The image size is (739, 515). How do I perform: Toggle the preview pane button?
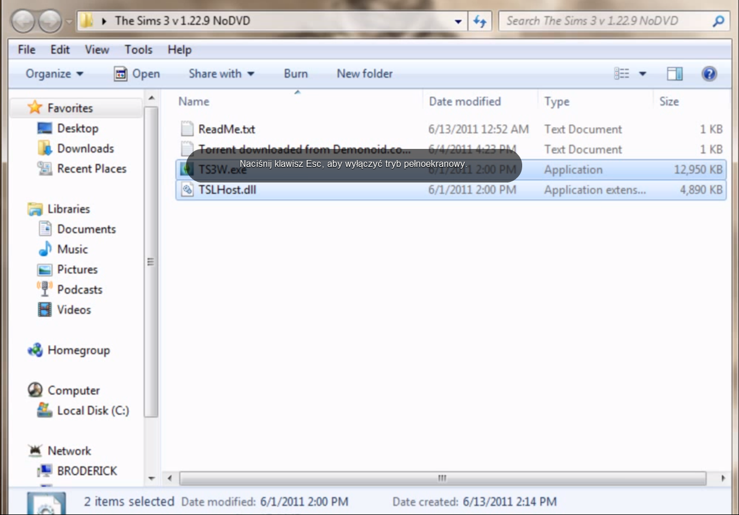pos(675,74)
